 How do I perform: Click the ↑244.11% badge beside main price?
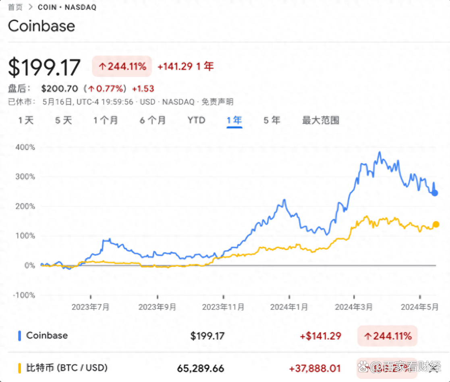click(122, 66)
